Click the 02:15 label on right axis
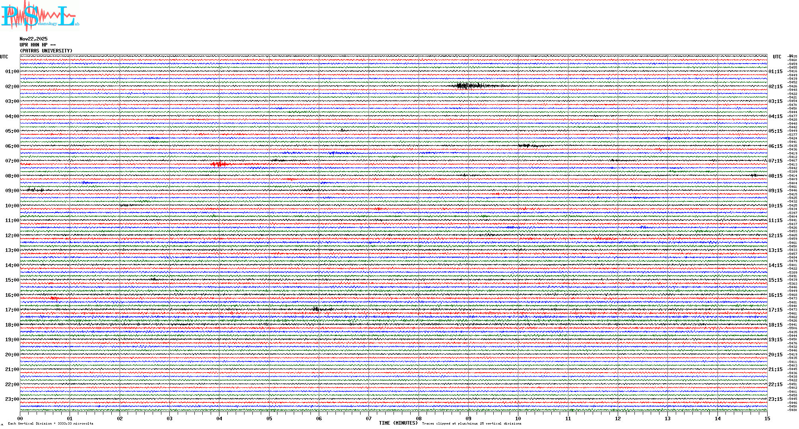Viewport: 799px width, 429px height. 775,87
